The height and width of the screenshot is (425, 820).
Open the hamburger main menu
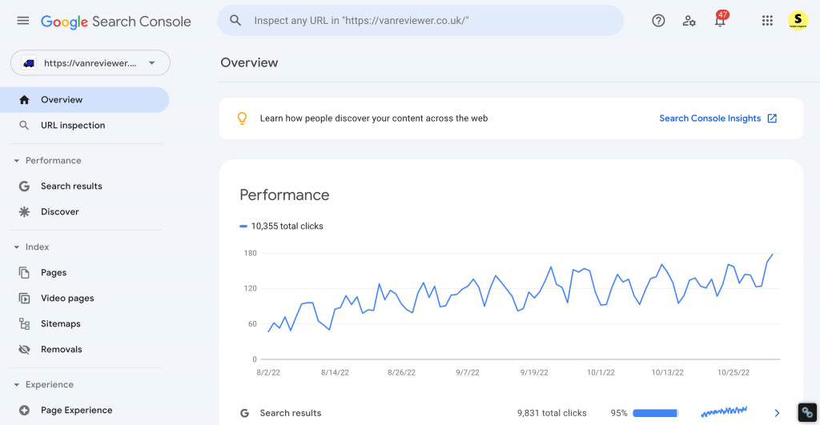pyautogui.click(x=23, y=21)
